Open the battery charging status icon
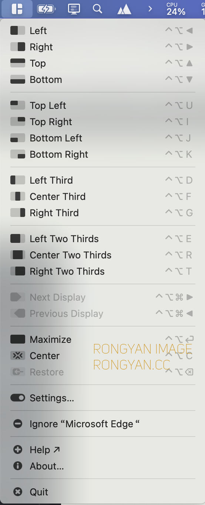The width and height of the screenshot is (205, 505). tap(47, 9)
